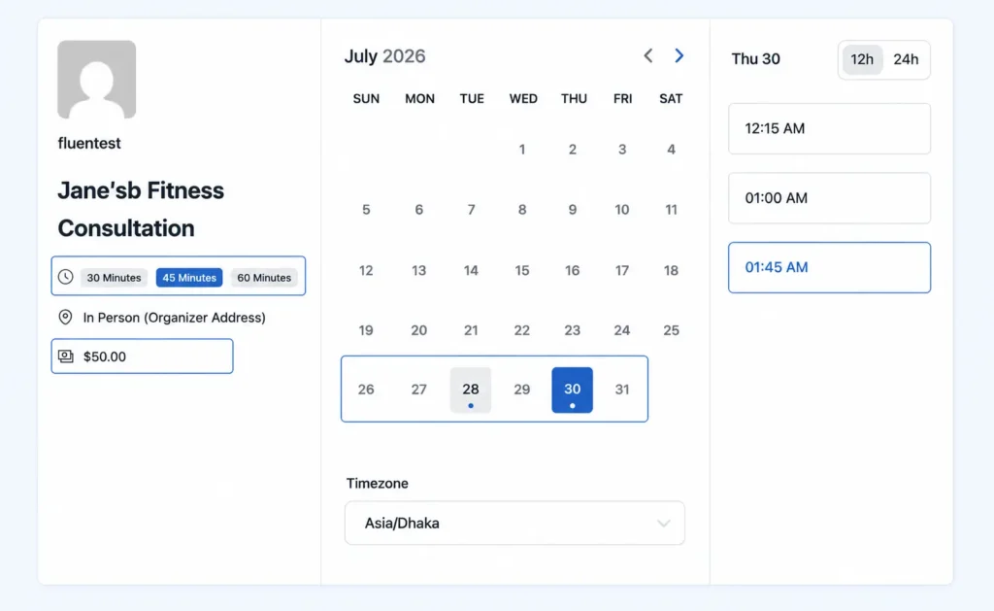Screen dimensions: 994x611
Task: Select July 31 on the calendar
Action: point(622,390)
